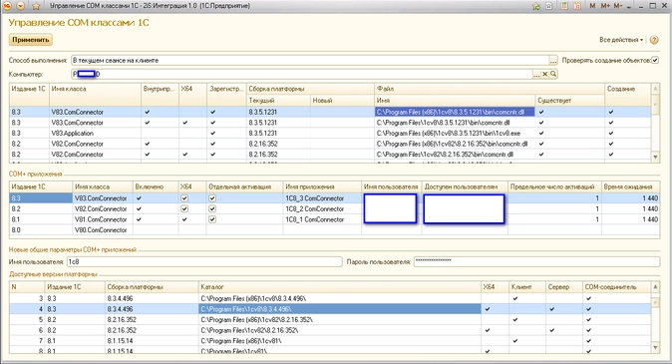Click the Доступен пользователям column header

(x=465, y=186)
